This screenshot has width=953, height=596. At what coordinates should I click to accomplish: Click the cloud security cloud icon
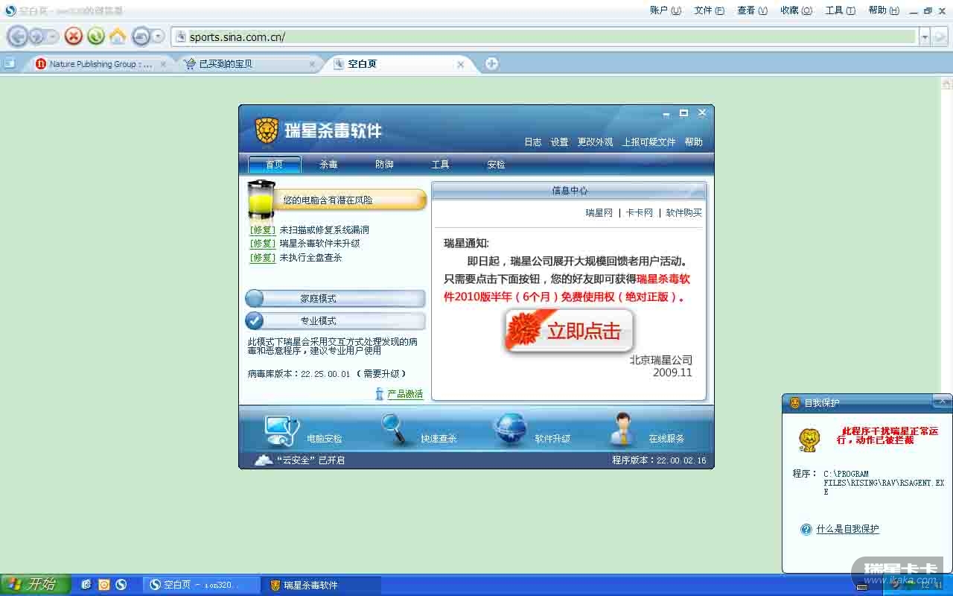[264, 460]
